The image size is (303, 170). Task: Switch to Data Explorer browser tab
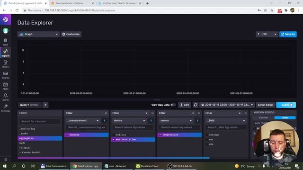pyautogui.click(x=25, y=3)
